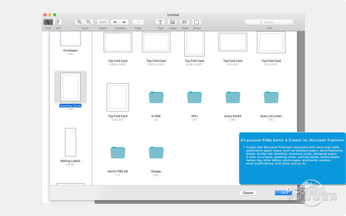346x216 pixels.
Task: Click the zoom in magnifier icon
Action: tap(80, 22)
